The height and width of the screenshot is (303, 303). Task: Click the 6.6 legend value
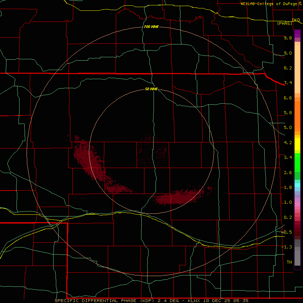click(288, 98)
